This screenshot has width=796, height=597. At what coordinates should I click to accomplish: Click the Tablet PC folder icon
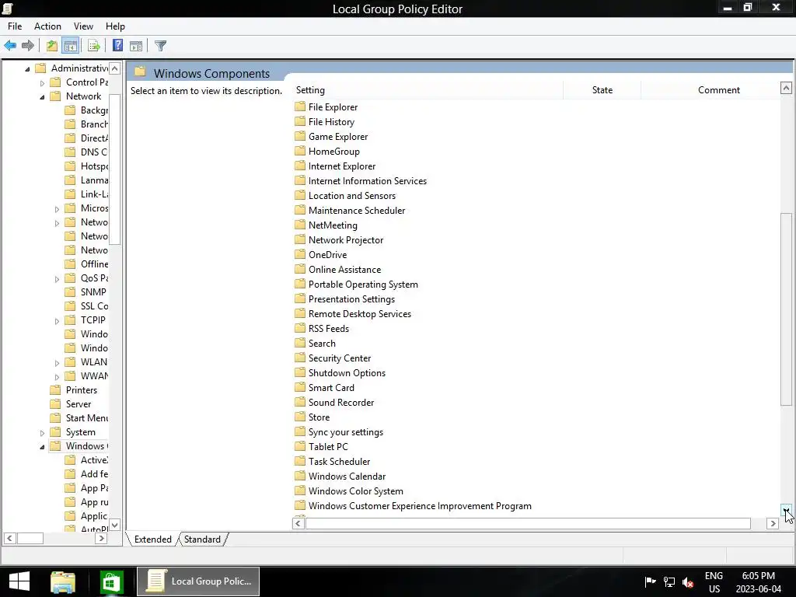click(300, 446)
